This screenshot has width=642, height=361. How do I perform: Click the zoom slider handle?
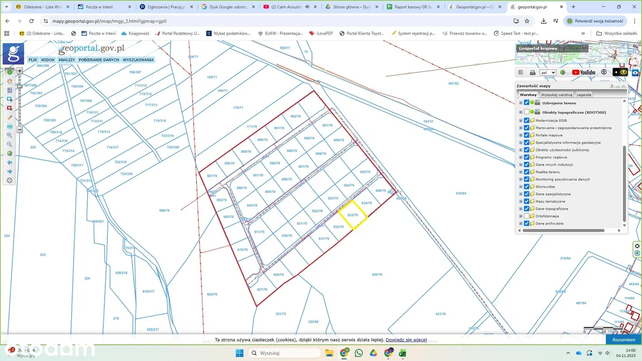(x=20, y=86)
